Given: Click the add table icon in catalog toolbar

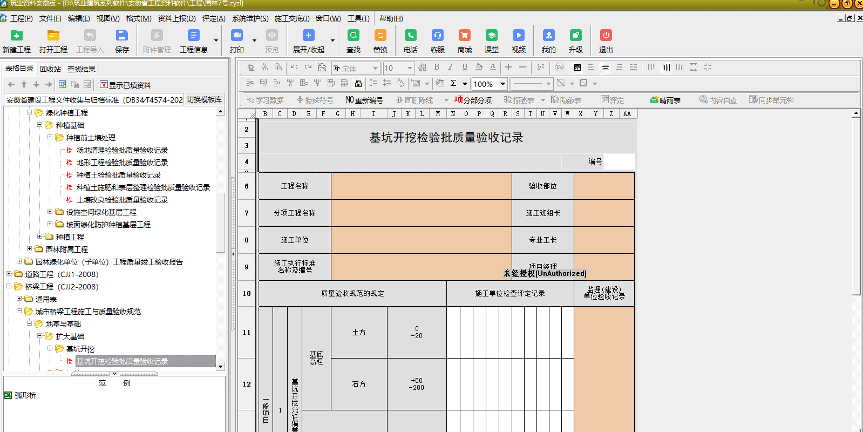Looking at the screenshot, I should tap(63, 85).
